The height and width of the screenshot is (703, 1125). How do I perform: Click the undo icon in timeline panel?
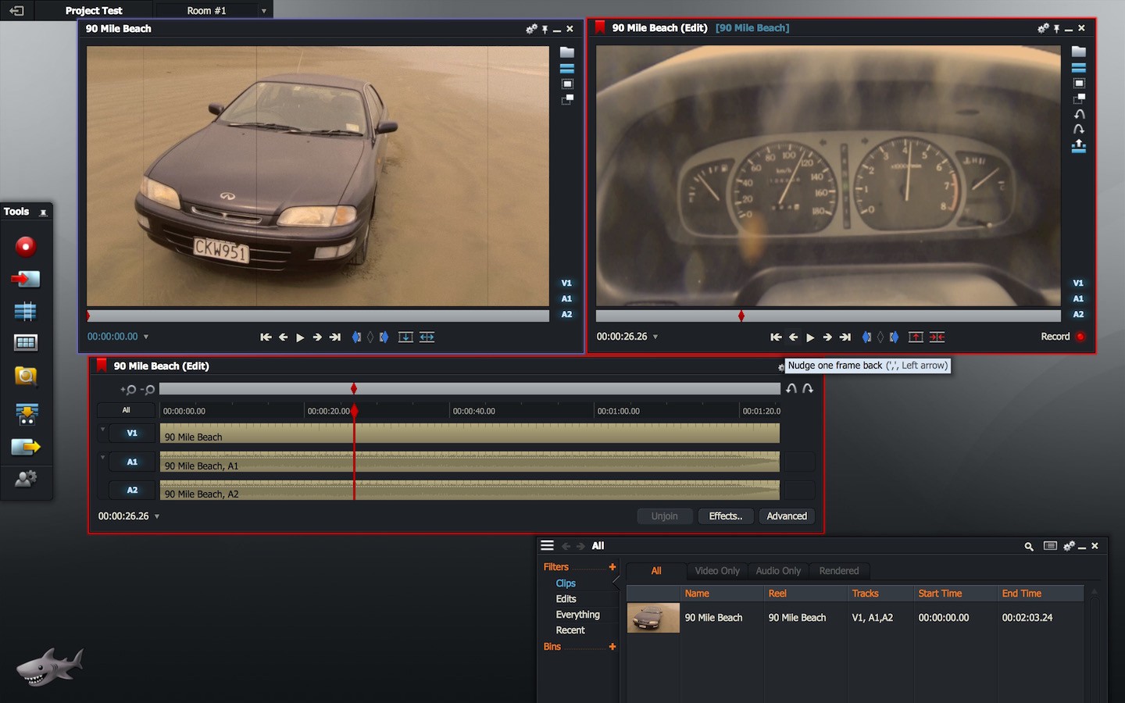(x=791, y=388)
